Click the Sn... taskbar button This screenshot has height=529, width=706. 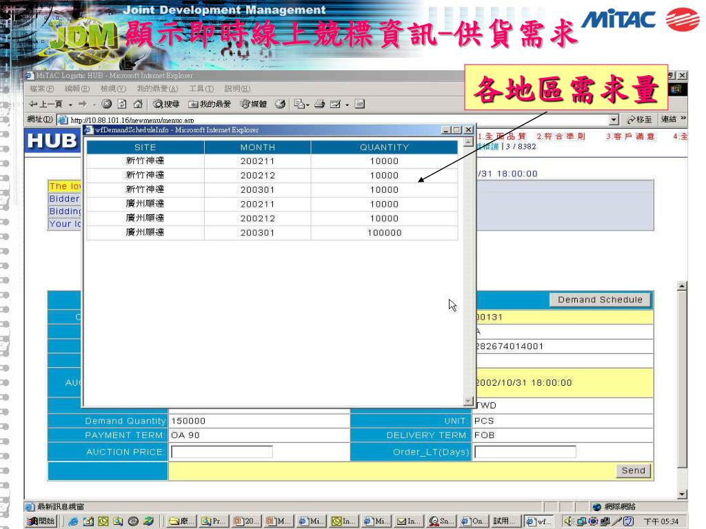tap(442, 521)
